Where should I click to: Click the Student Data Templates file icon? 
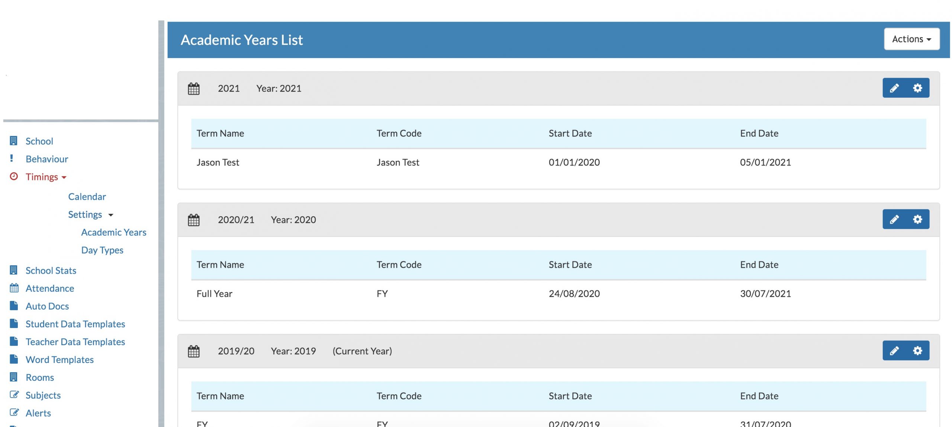pyautogui.click(x=14, y=324)
